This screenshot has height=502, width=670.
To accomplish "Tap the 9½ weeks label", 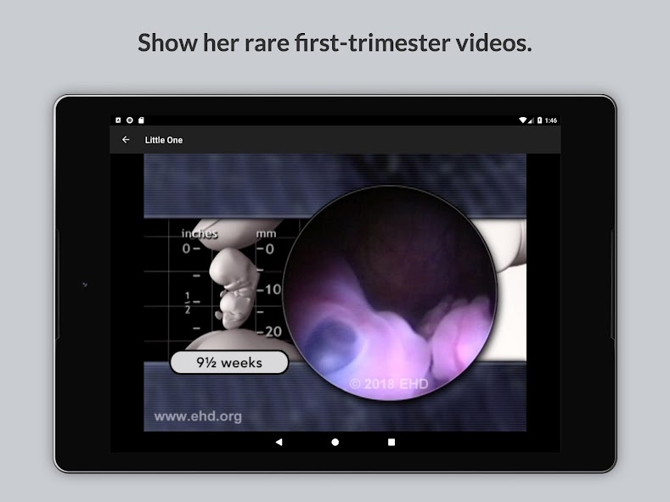I will [x=229, y=363].
